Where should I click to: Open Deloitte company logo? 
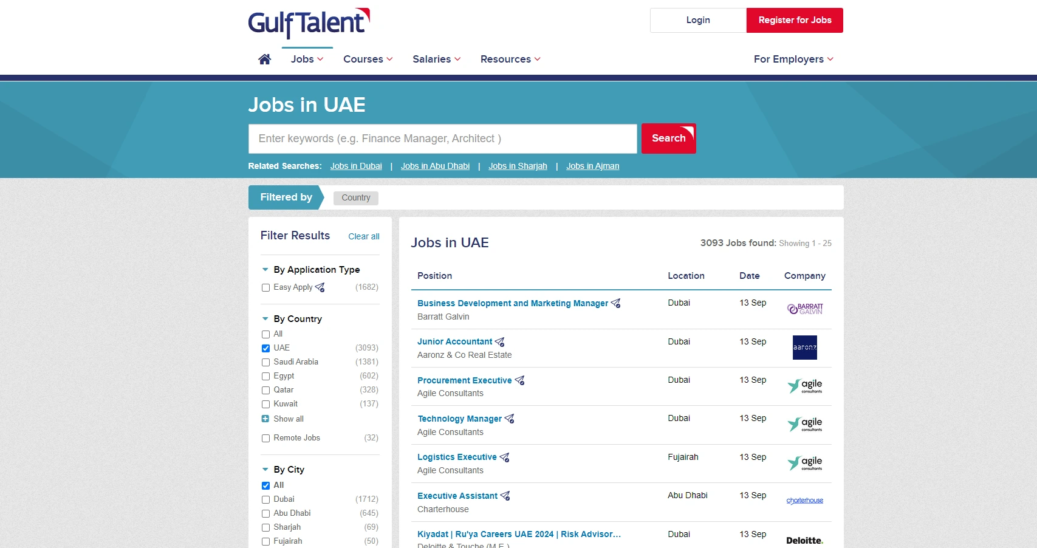tap(805, 540)
